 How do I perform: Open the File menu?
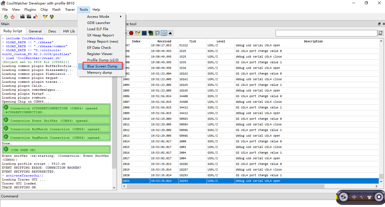tap(5, 9)
